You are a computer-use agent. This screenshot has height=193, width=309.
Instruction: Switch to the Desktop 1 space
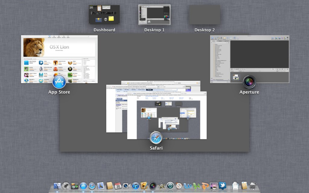point(154,15)
